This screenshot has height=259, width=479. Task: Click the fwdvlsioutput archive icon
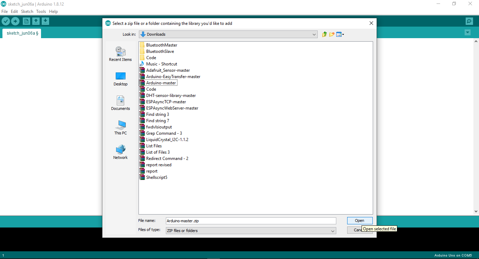tap(142, 127)
